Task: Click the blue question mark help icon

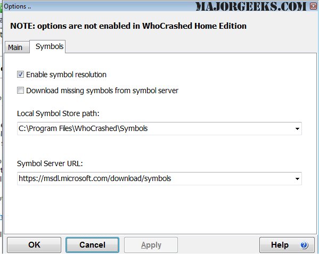Action: (304, 245)
